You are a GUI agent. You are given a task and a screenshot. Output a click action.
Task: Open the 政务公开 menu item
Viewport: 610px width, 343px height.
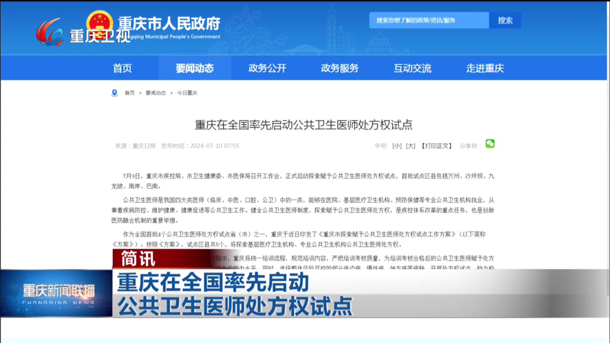[267, 68]
